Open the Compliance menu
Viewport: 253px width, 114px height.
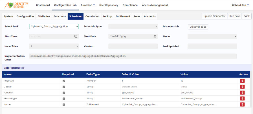[x=130, y=5]
